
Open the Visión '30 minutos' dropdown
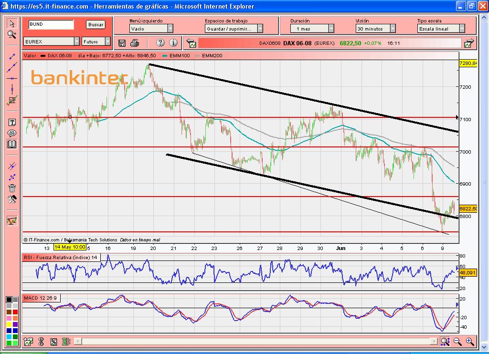392,29
